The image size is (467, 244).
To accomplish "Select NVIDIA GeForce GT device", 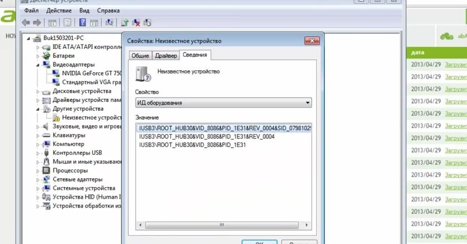I will (92, 73).
